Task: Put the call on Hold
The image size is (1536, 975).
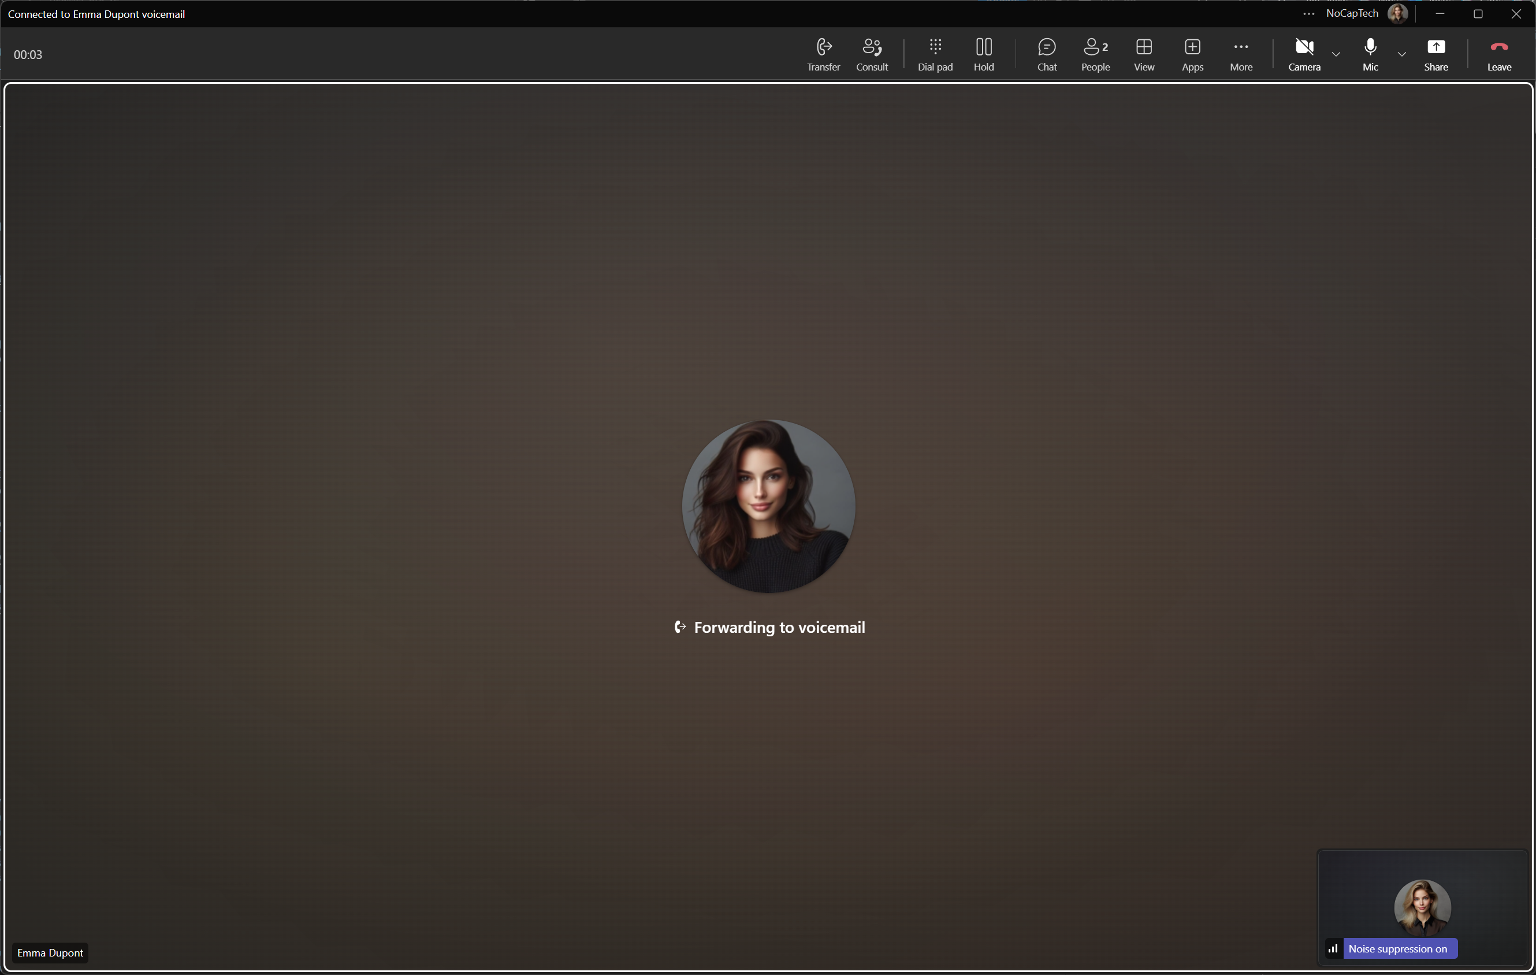Action: pos(984,54)
